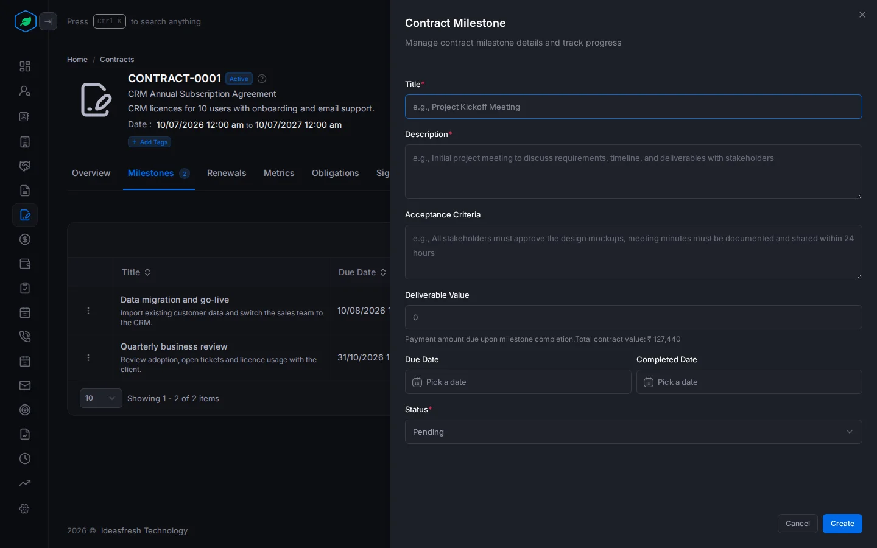Open the deals handshake sidebar icon

coord(25,166)
